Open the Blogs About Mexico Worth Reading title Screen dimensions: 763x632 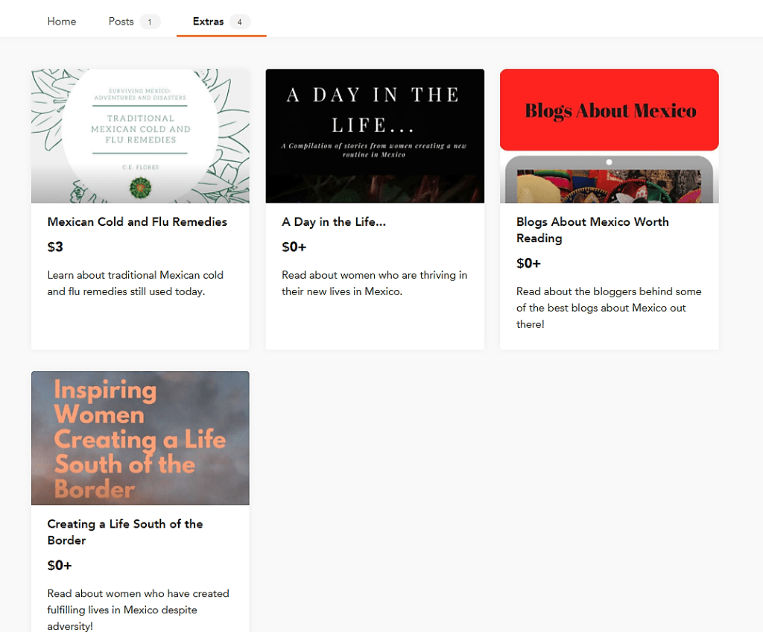coord(592,230)
